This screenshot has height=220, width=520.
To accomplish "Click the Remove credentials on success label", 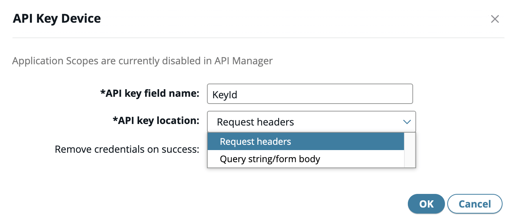I will tap(127, 149).
